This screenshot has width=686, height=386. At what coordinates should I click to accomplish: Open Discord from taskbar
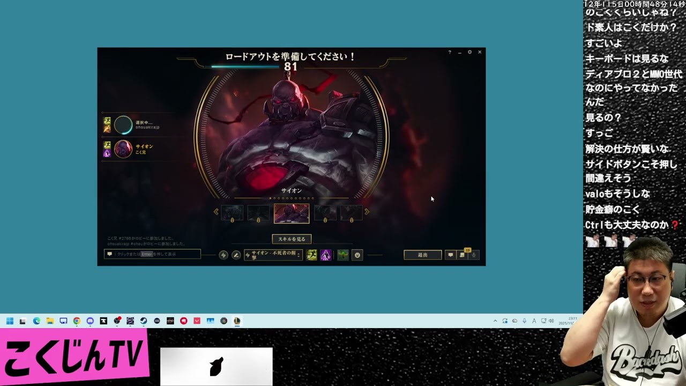point(90,321)
